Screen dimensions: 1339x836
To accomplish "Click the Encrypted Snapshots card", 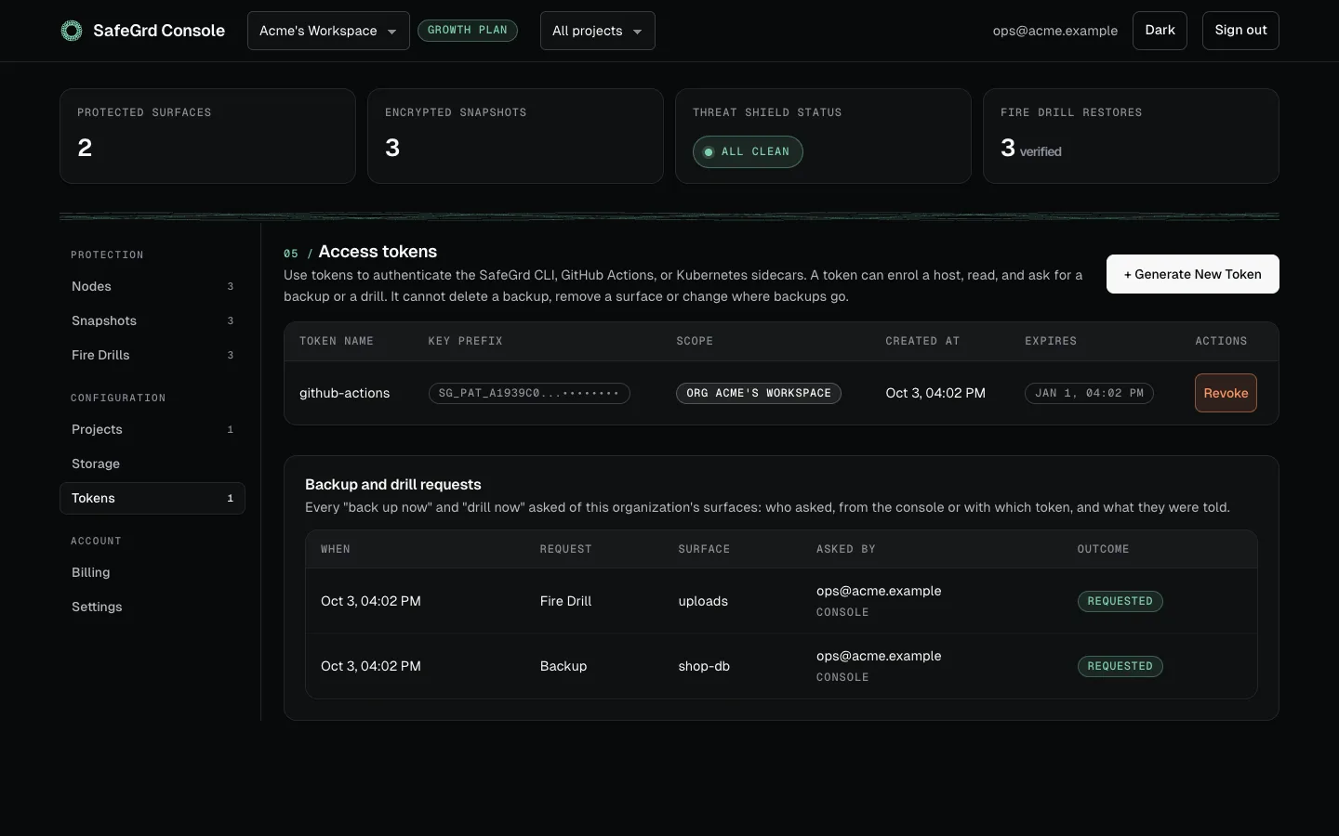I will click(x=515, y=137).
